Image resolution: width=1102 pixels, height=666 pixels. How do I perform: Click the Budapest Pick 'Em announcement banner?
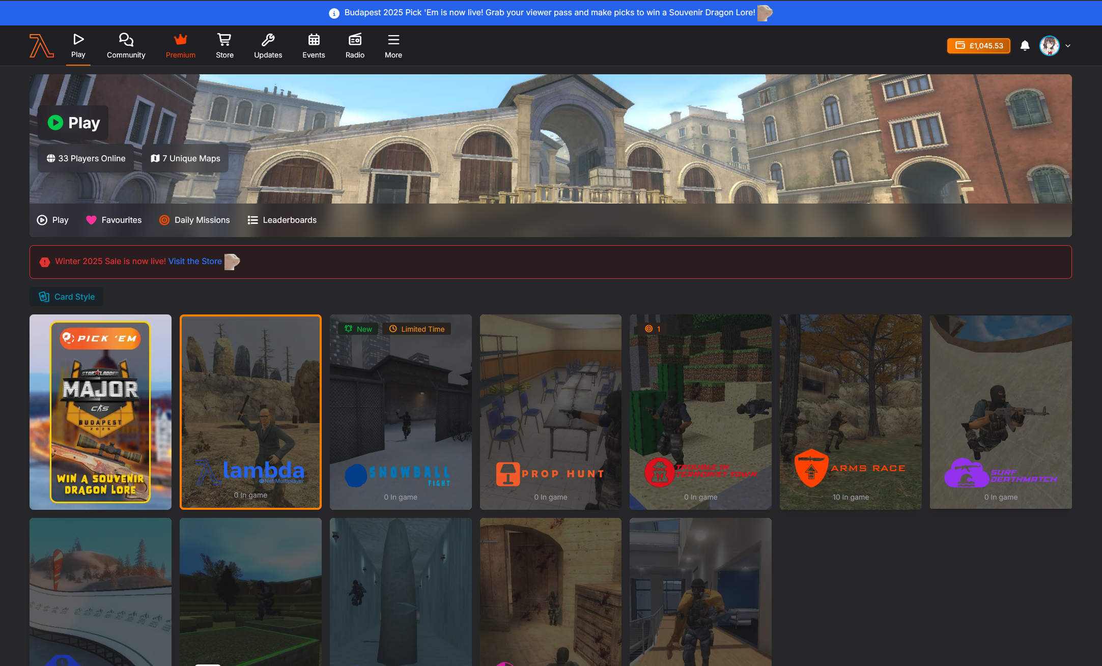pos(550,12)
